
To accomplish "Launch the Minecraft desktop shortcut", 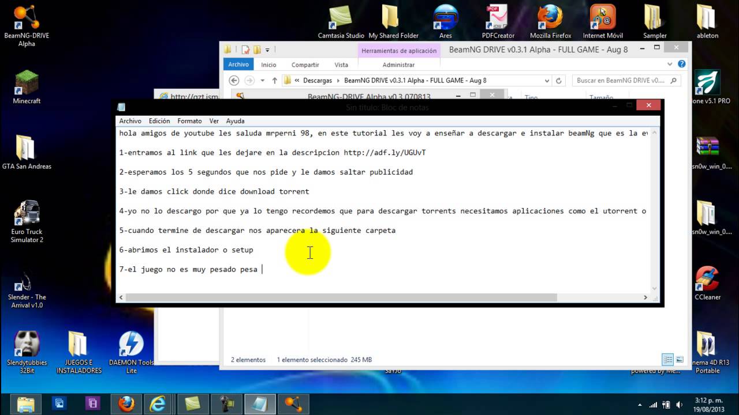I will (x=27, y=88).
